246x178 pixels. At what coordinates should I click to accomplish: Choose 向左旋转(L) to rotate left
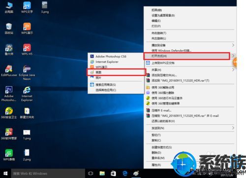(190, 38)
